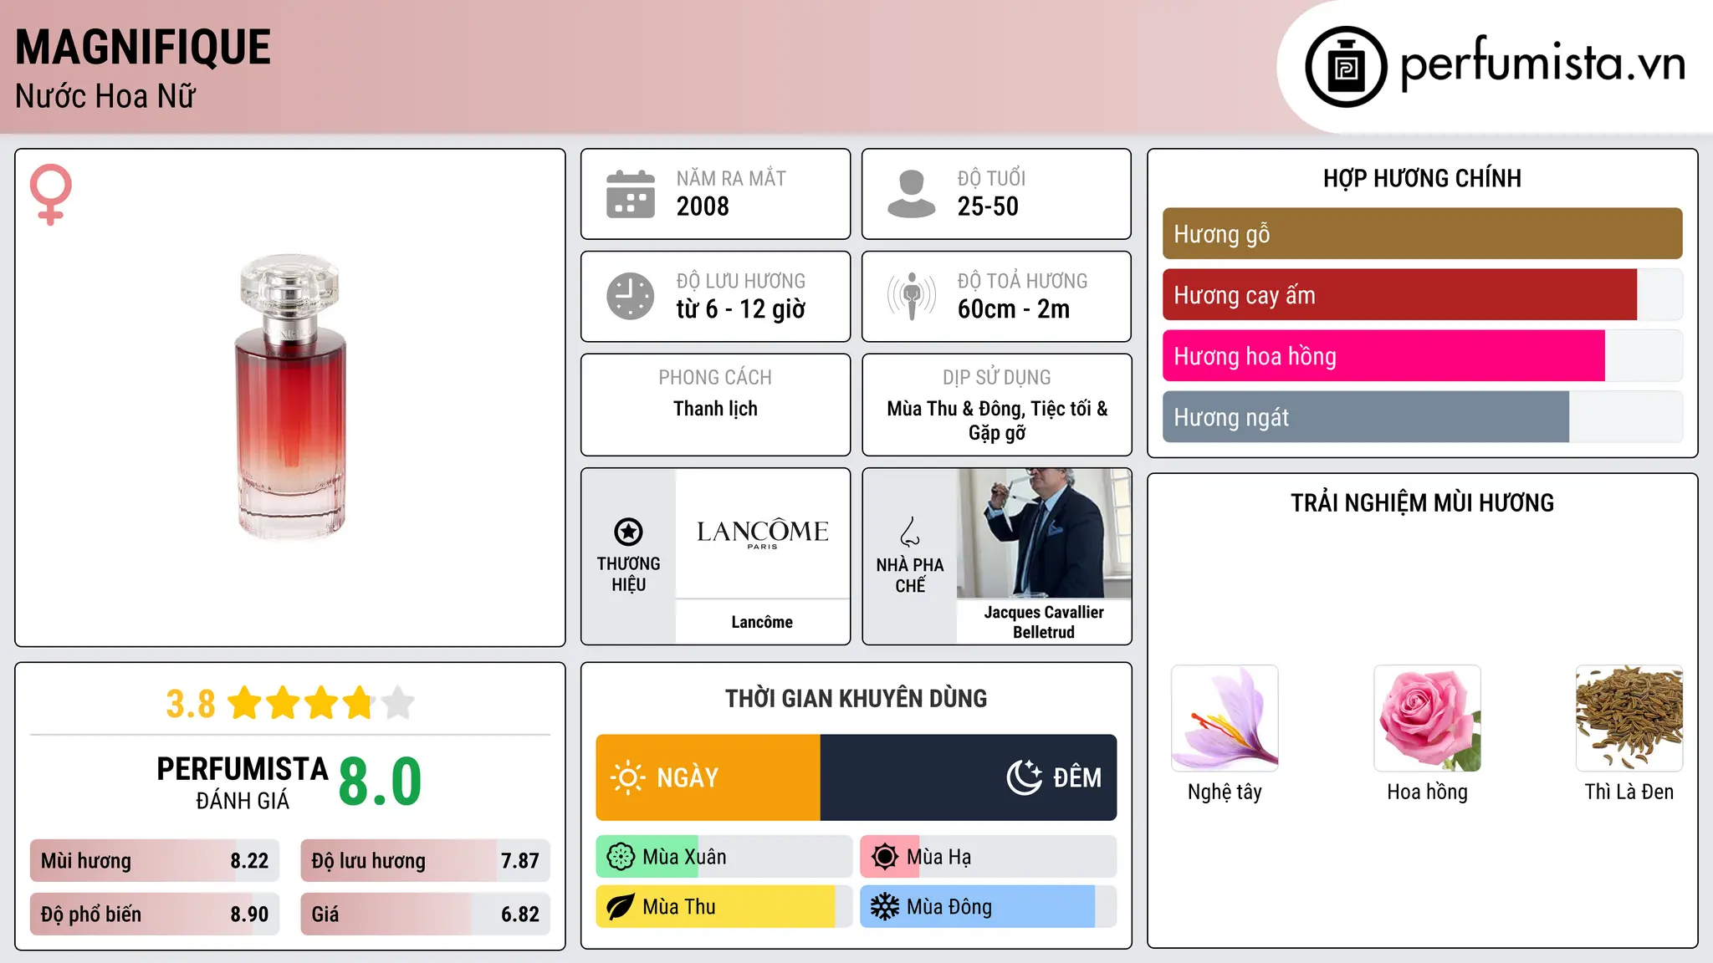Click the Lancôme Paris brand logo
This screenshot has height=963, width=1713.
(x=762, y=533)
